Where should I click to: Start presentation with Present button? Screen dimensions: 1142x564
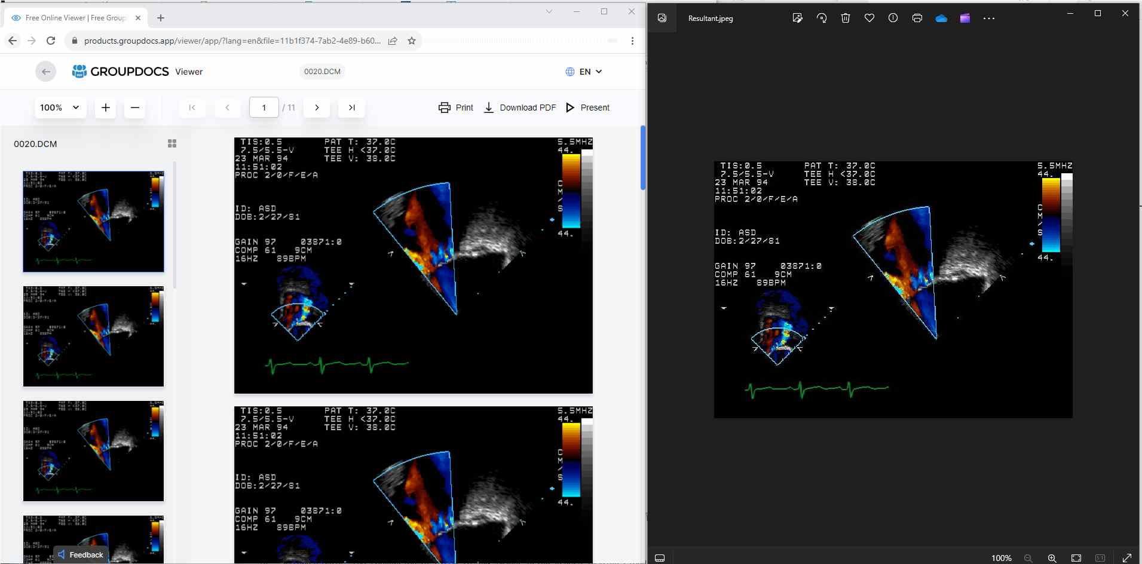(587, 108)
